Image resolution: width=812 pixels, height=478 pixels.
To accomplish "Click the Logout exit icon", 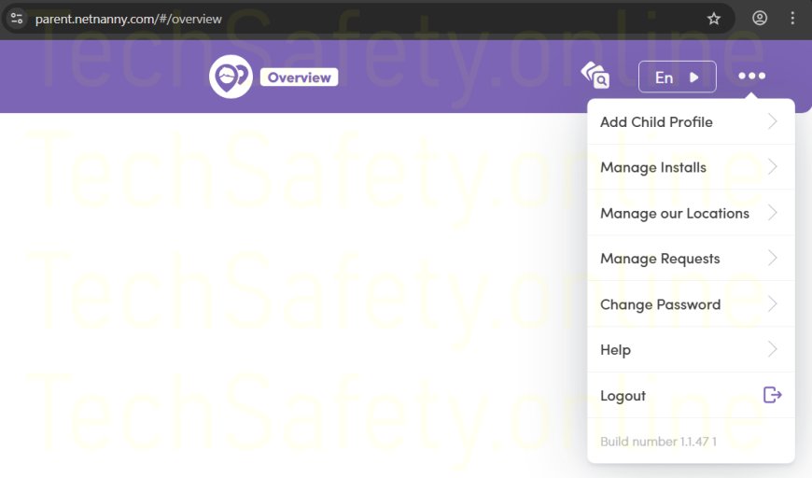I will click(772, 395).
